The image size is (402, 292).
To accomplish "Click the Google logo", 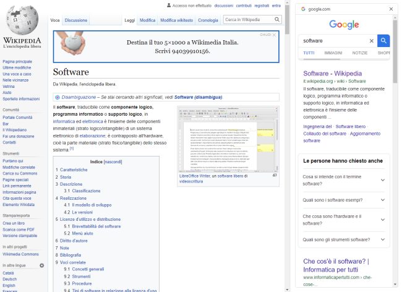I will click(344, 25).
